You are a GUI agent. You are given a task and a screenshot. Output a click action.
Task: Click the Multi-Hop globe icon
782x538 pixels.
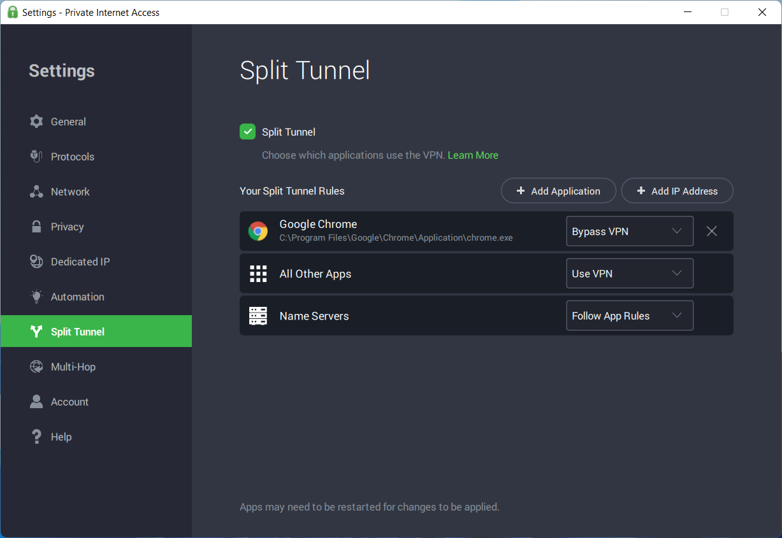[37, 367]
